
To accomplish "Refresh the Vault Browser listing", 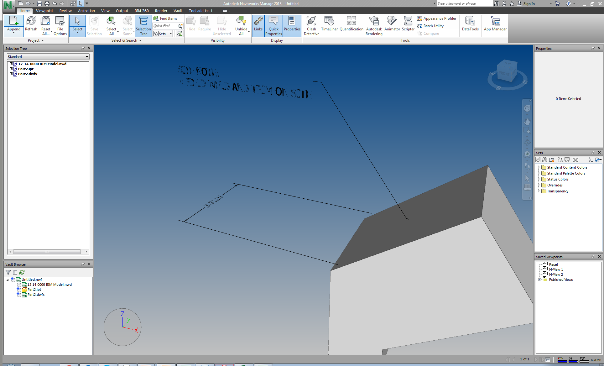I will coord(22,272).
